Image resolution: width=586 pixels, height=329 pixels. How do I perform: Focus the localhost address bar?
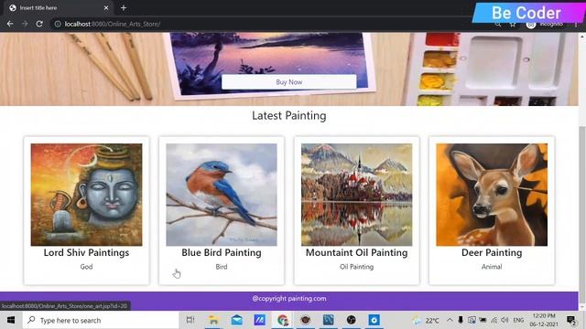point(262,24)
